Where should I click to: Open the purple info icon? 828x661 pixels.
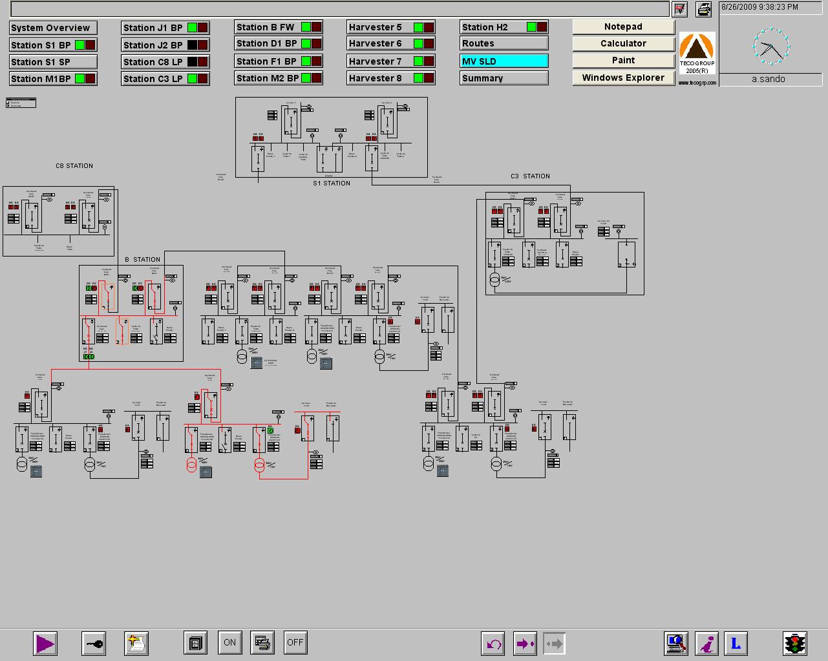click(x=708, y=644)
